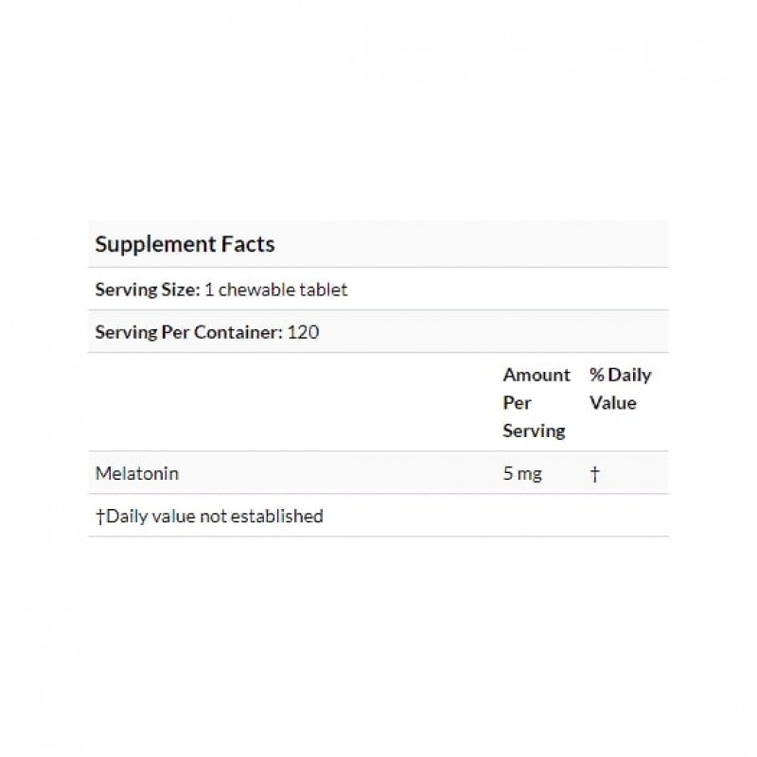757x757 pixels.
Task: Click "Serving" in the Amount Per Serving header
Action: 534,431
